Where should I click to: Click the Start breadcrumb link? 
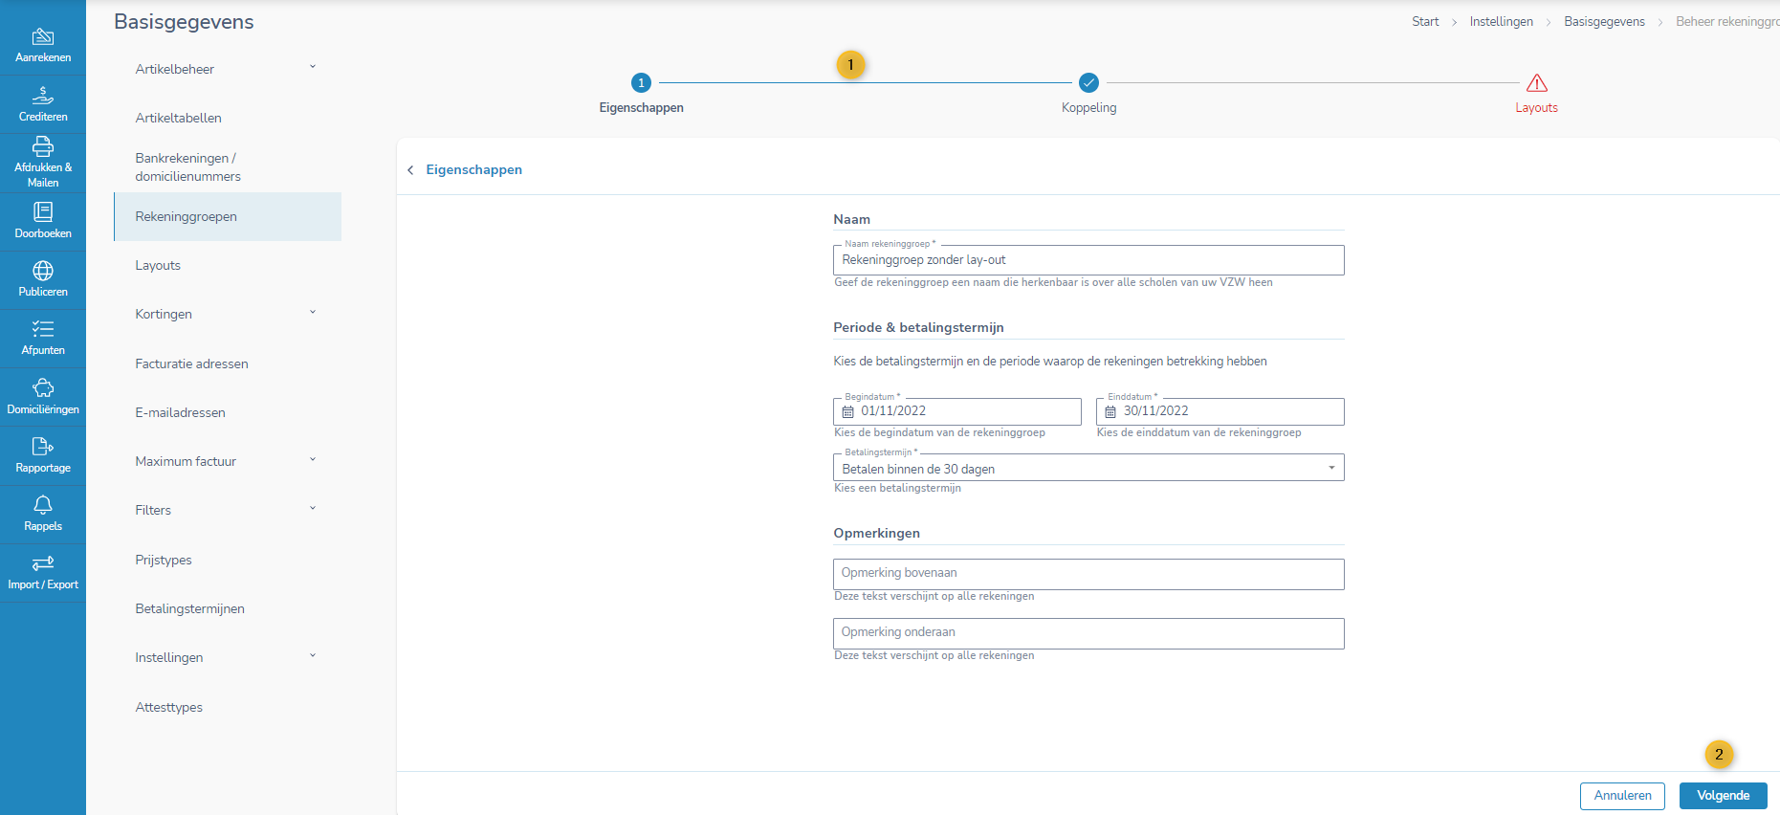tap(1425, 22)
